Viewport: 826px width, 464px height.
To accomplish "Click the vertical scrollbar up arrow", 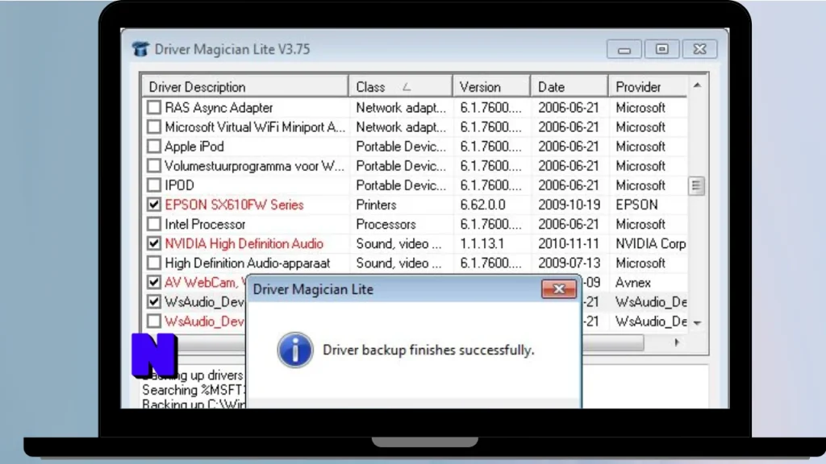I will tap(697, 85).
